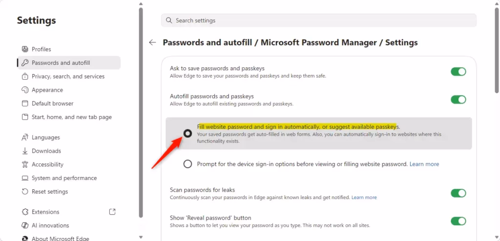Click the external link icon beside Extensions

[x=112, y=212]
